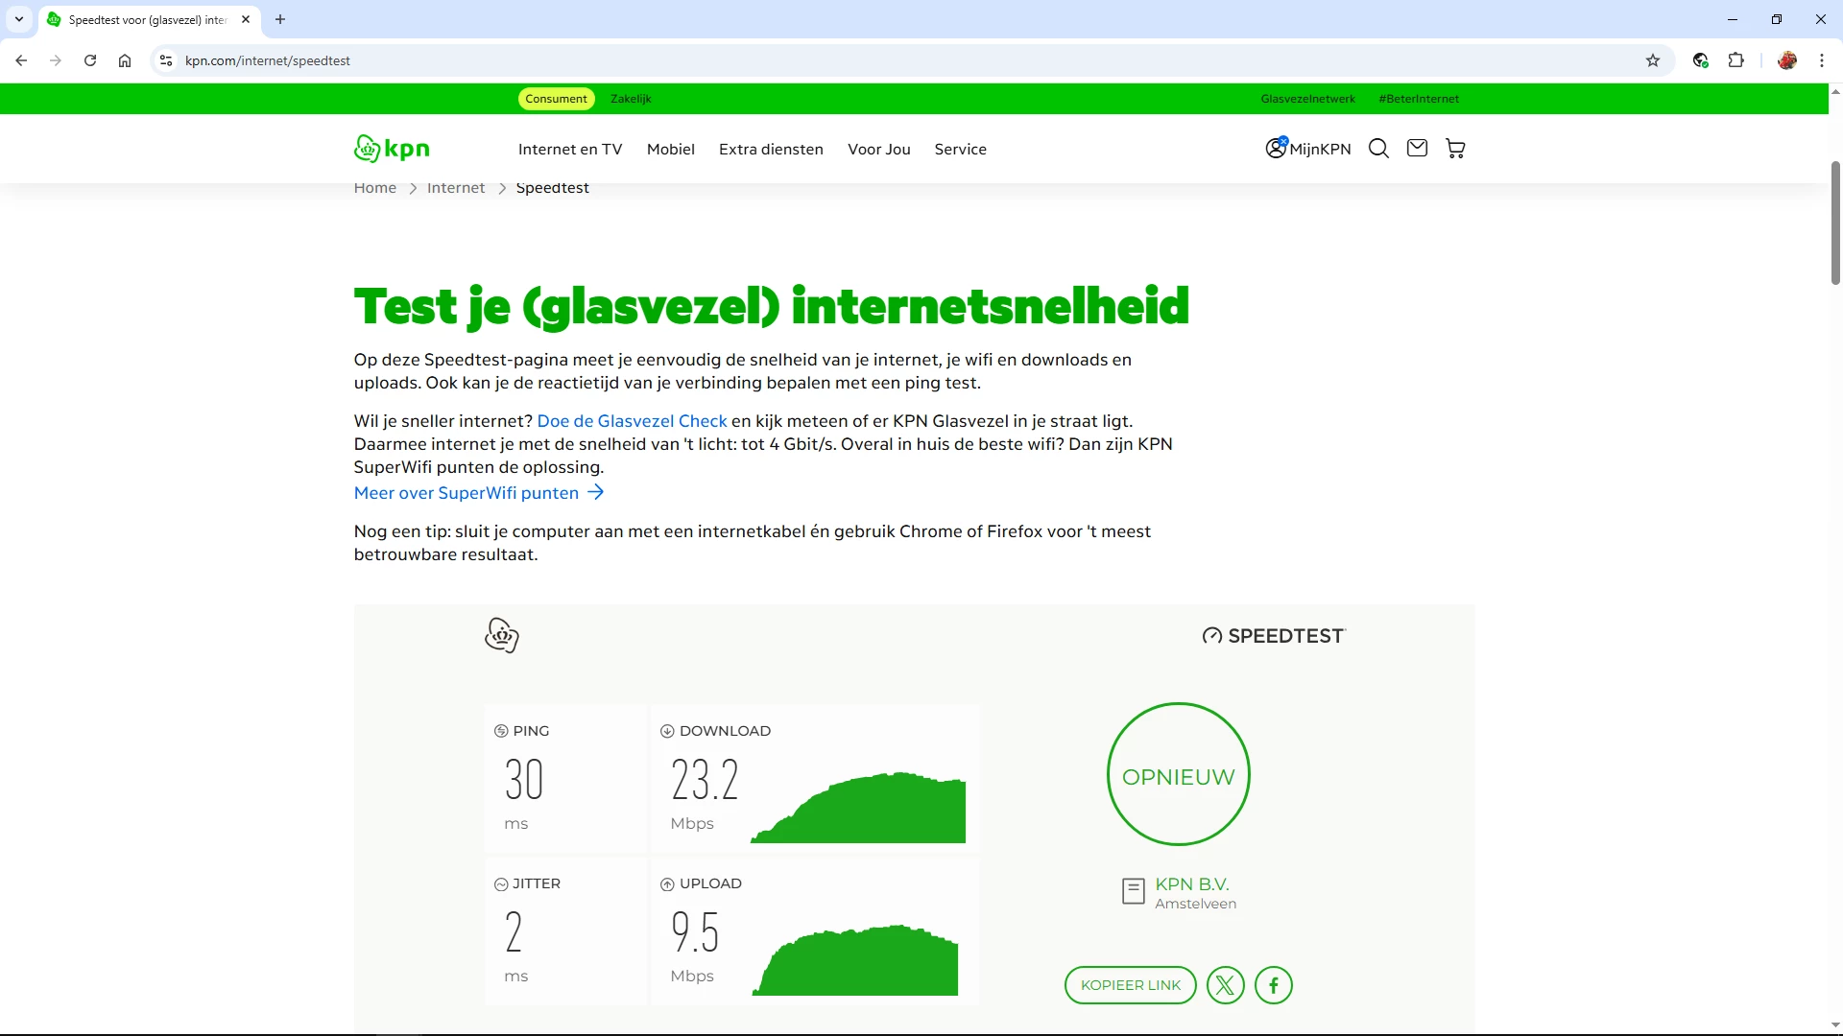
Task: Click the KOPIEER LINK button
Action: (x=1130, y=985)
